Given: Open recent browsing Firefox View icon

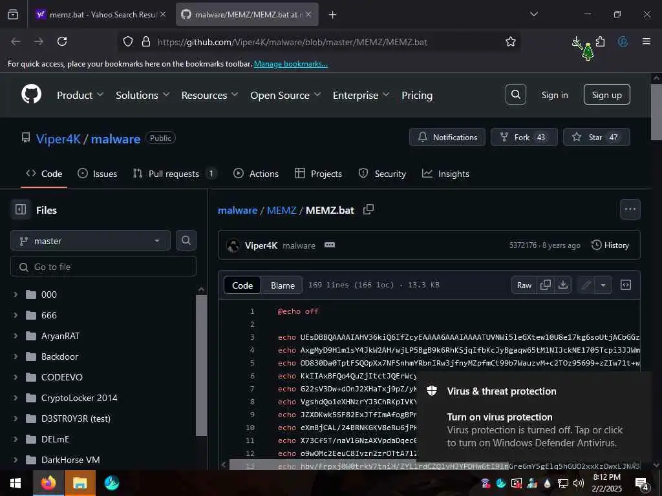Looking at the screenshot, I should point(13,14).
